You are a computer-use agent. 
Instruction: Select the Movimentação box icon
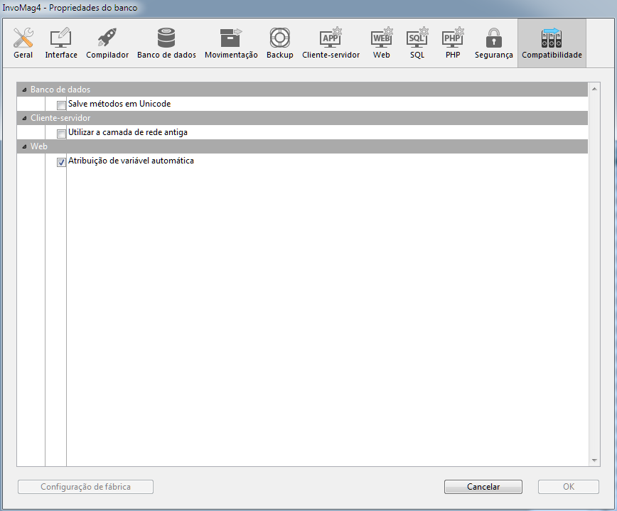pos(230,38)
